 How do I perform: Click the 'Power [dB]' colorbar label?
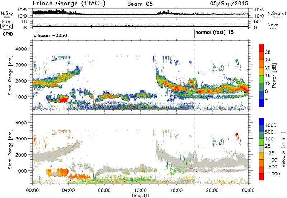(x=274, y=75)
